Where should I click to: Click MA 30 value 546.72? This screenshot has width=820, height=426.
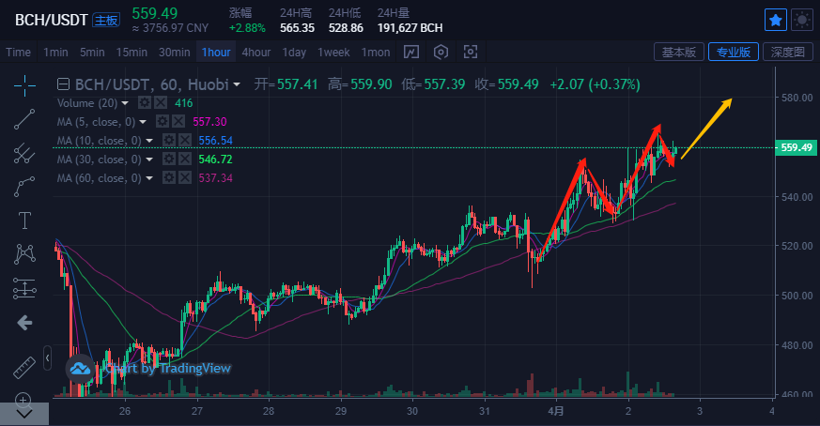(x=215, y=160)
